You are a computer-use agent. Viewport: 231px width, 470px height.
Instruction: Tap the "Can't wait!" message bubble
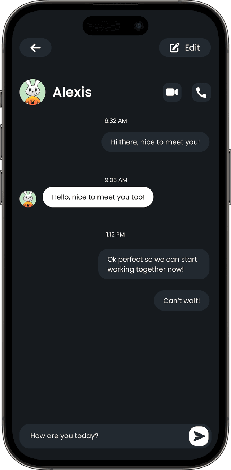tap(182, 300)
